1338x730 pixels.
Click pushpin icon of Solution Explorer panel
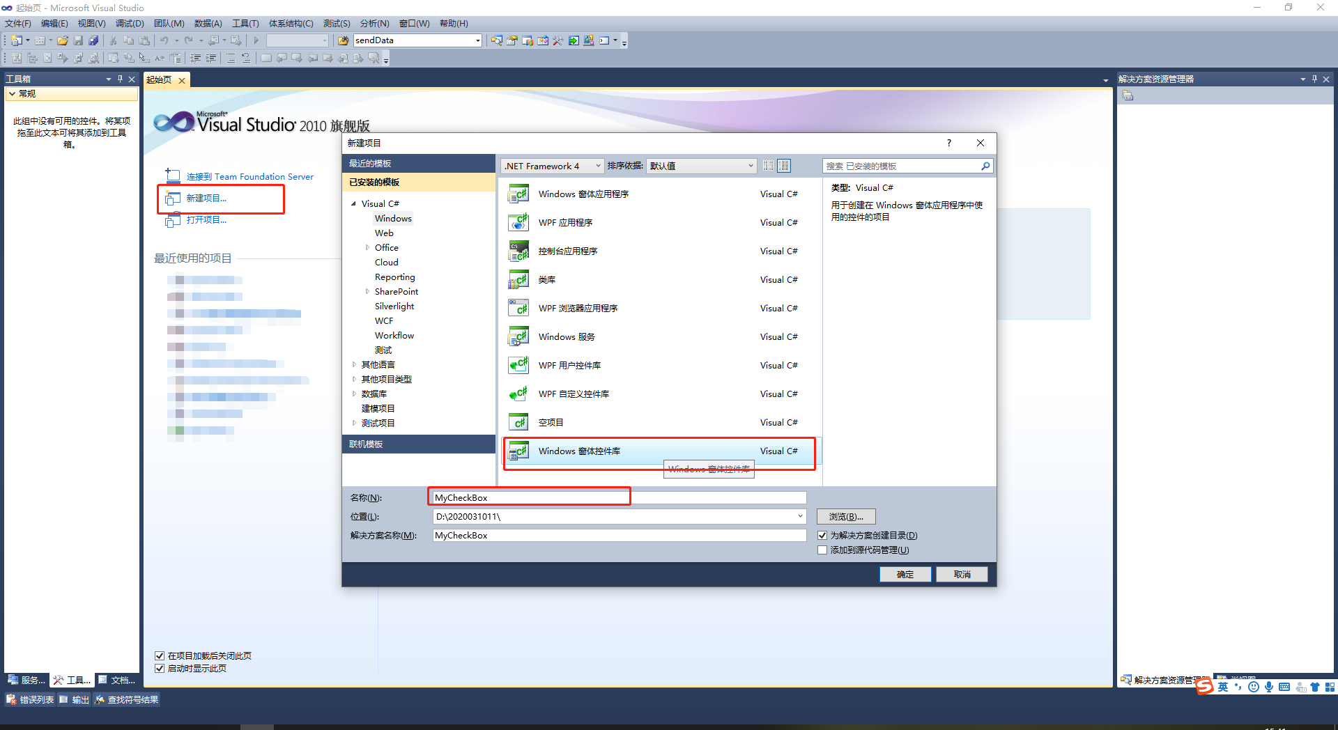click(x=1314, y=79)
